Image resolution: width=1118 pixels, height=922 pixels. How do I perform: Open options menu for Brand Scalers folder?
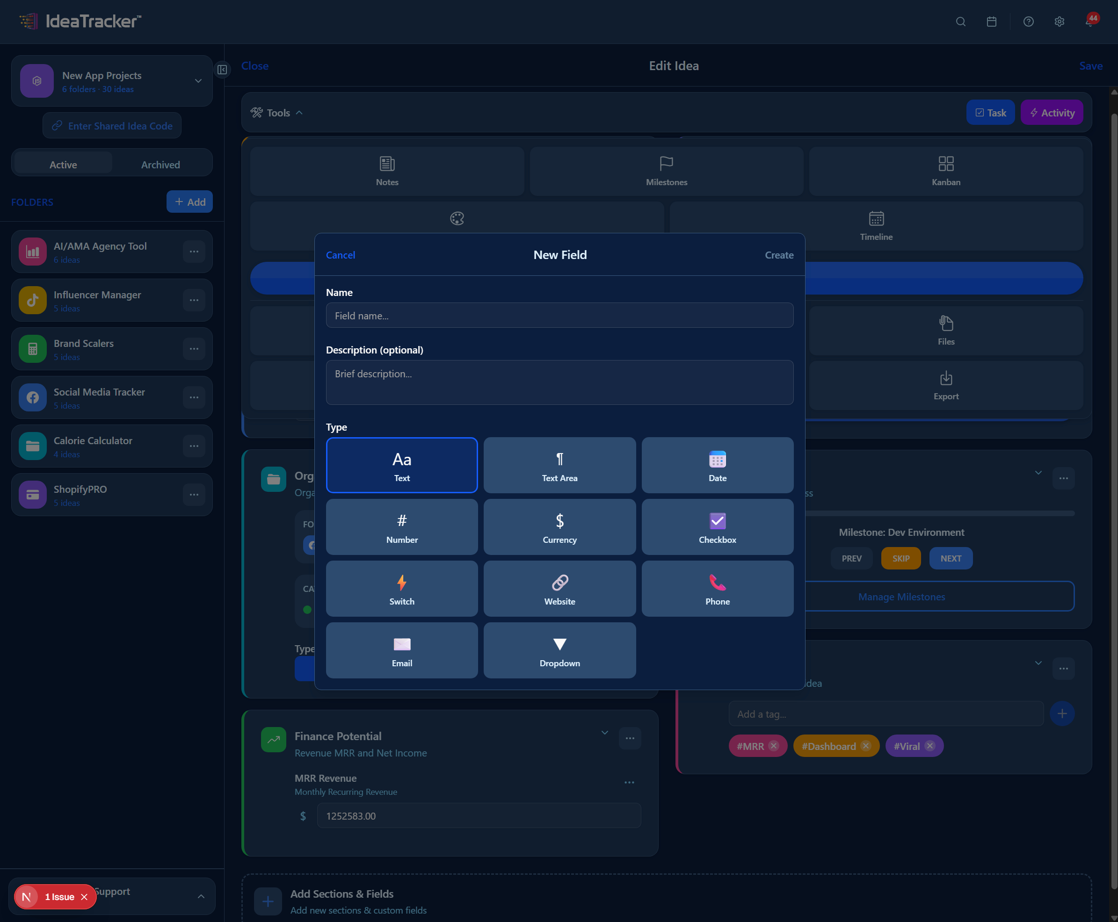[x=194, y=348]
